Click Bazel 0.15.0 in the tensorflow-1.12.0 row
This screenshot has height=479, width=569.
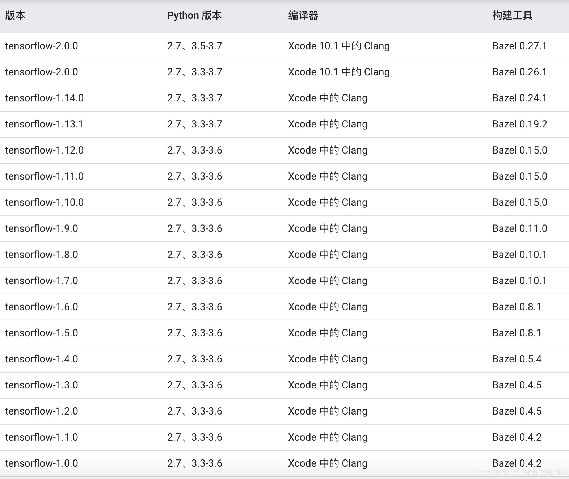[x=520, y=150]
